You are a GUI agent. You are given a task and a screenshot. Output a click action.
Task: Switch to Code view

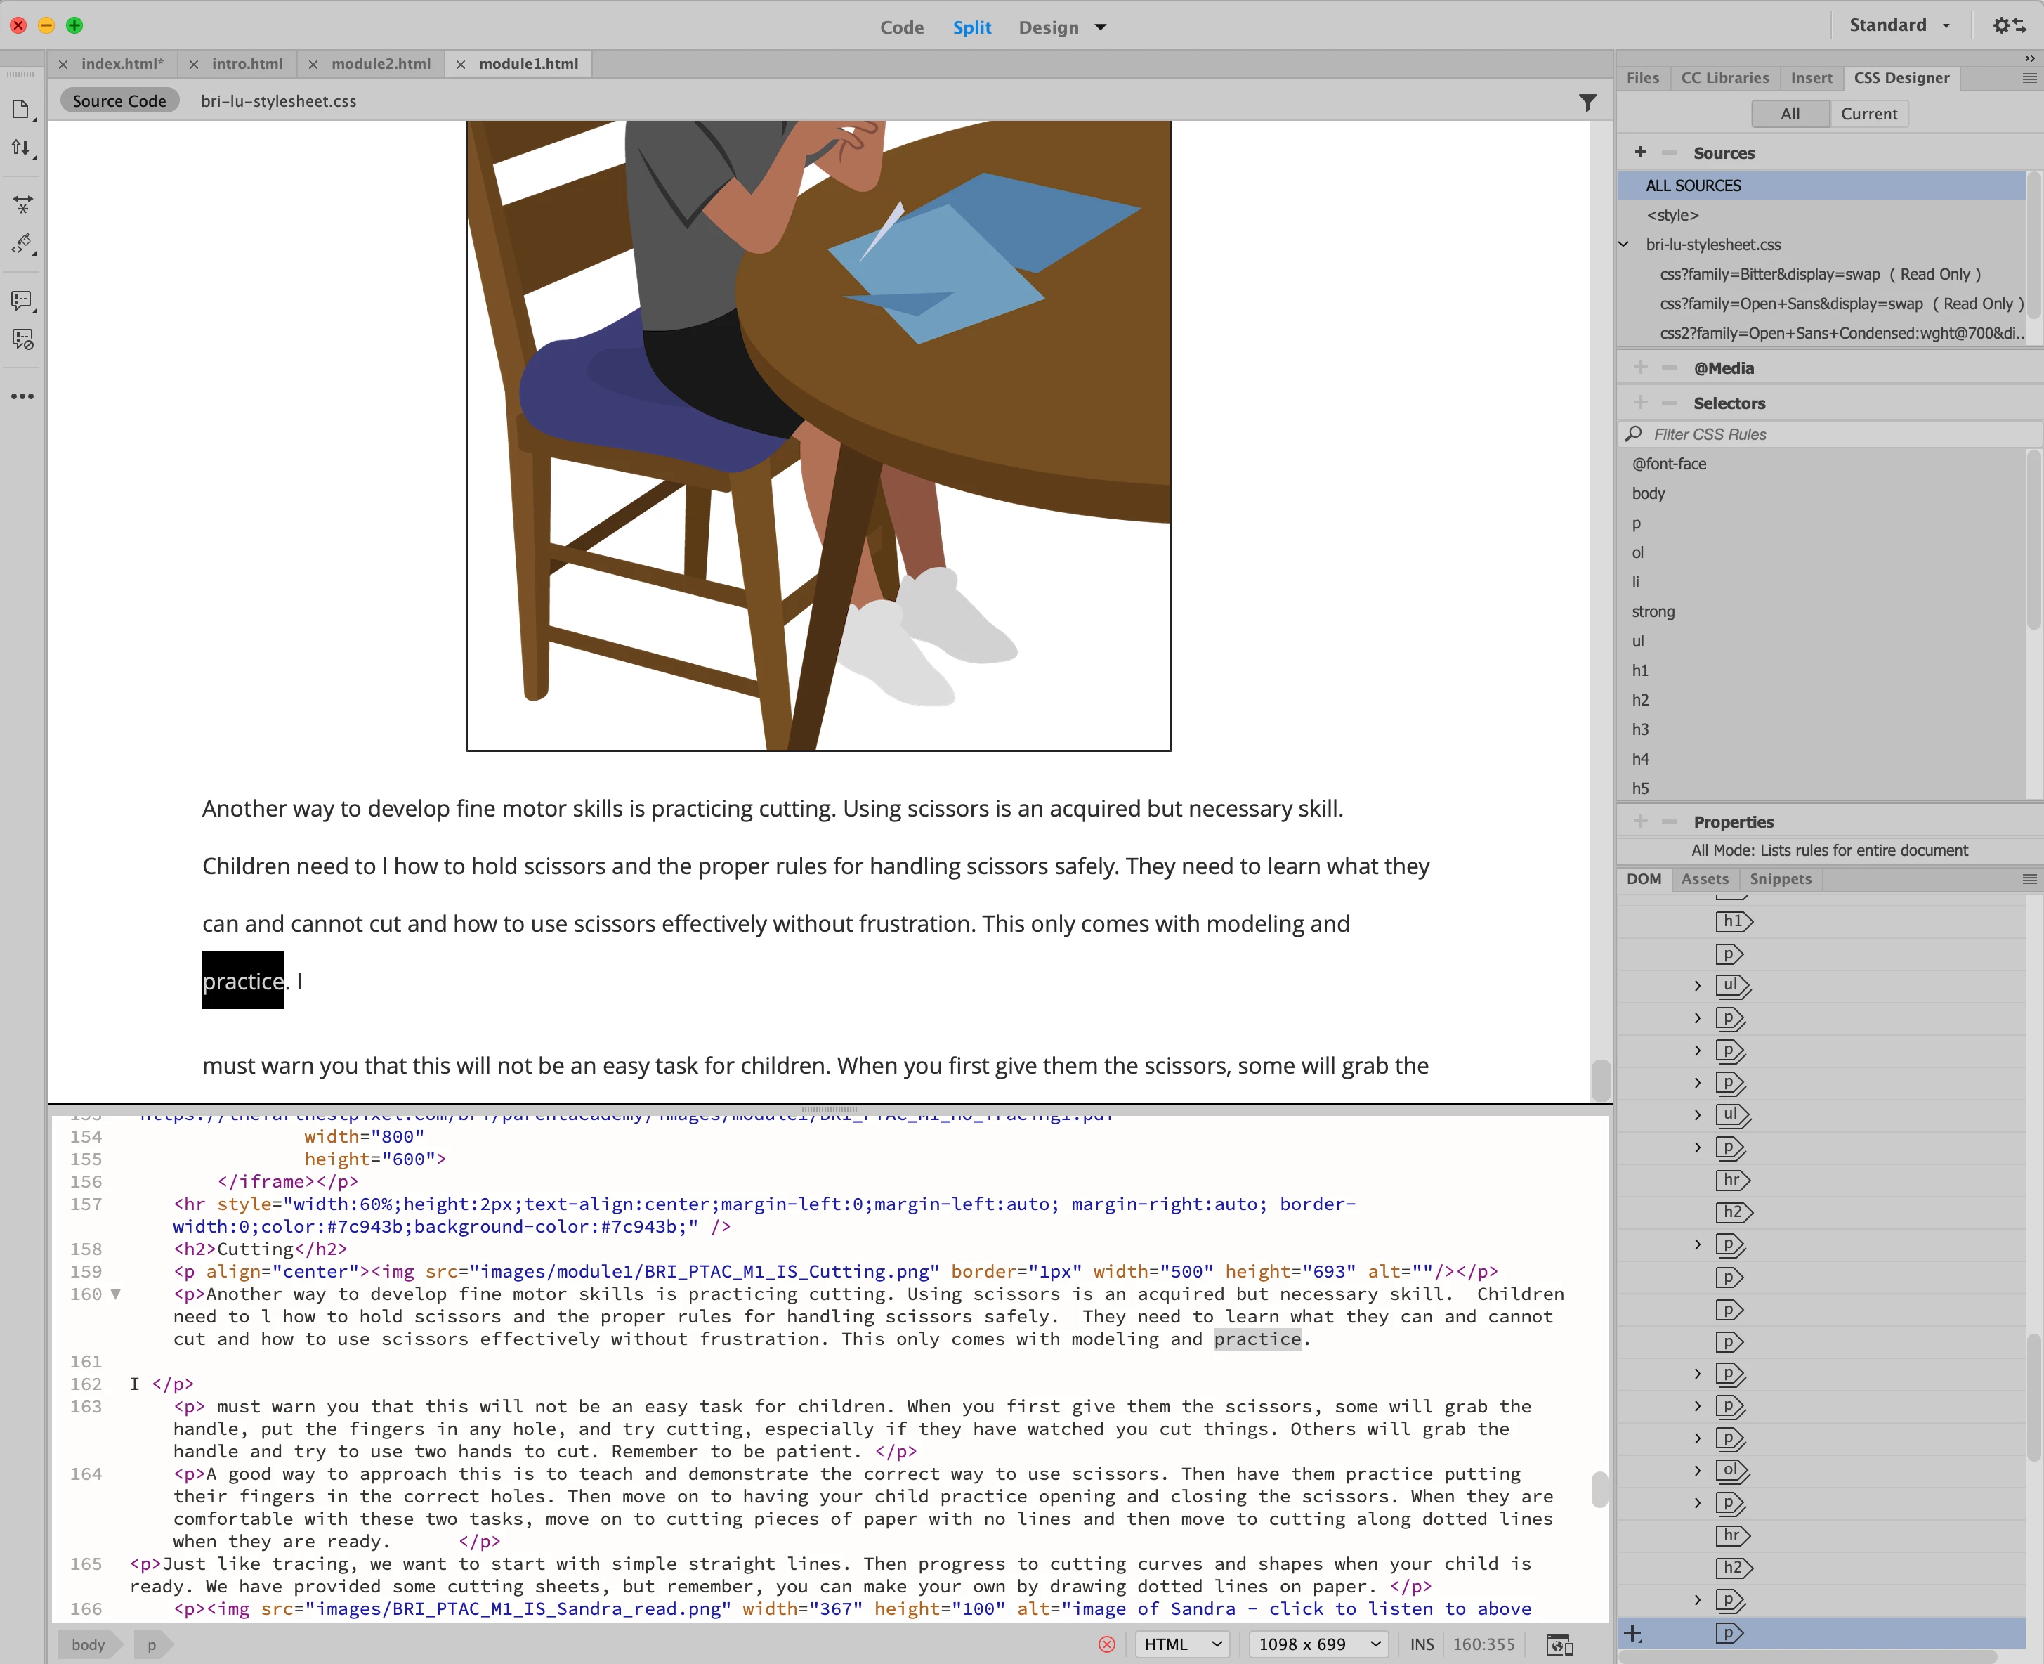pos(900,28)
